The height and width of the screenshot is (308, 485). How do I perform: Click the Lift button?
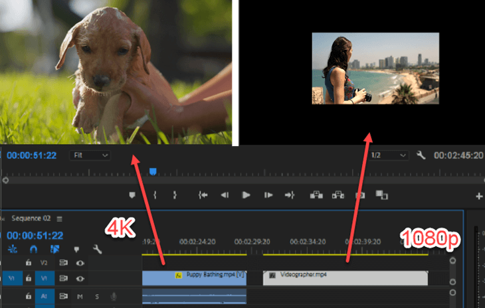click(316, 195)
